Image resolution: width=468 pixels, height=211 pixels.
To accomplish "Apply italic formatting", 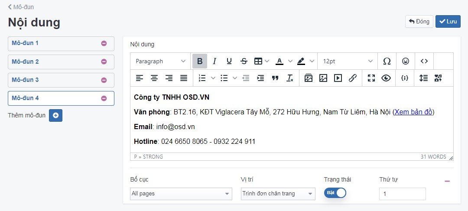I will pos(214,61).
